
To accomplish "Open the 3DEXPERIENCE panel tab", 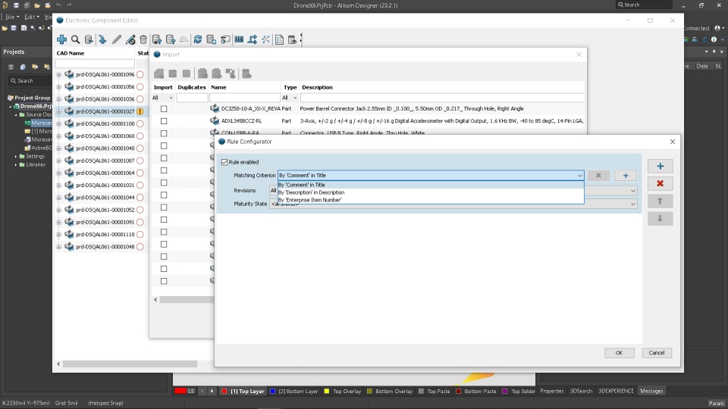I will pyautogui.click(x=616, y=391).
